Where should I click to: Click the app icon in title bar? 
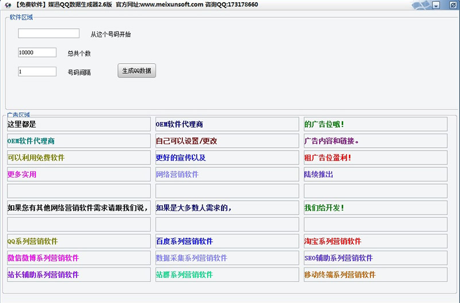click(x=8, y=5)
